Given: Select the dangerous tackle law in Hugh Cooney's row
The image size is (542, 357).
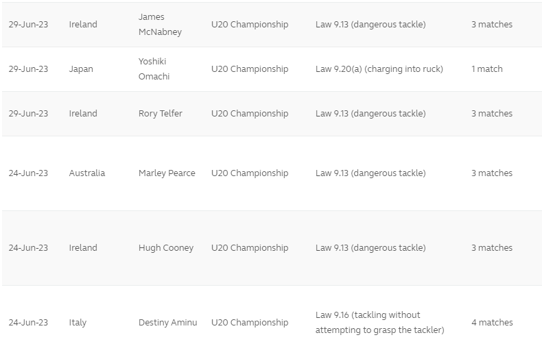Looking at the screenshot, I should point(370,248).
